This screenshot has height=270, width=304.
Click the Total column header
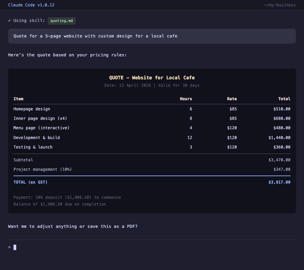tap(284, 99)
